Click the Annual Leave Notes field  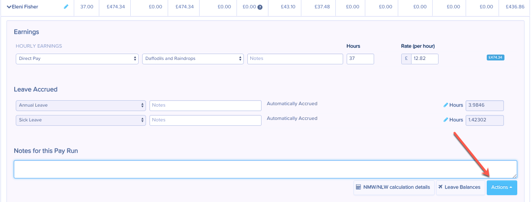pos(206,105)
